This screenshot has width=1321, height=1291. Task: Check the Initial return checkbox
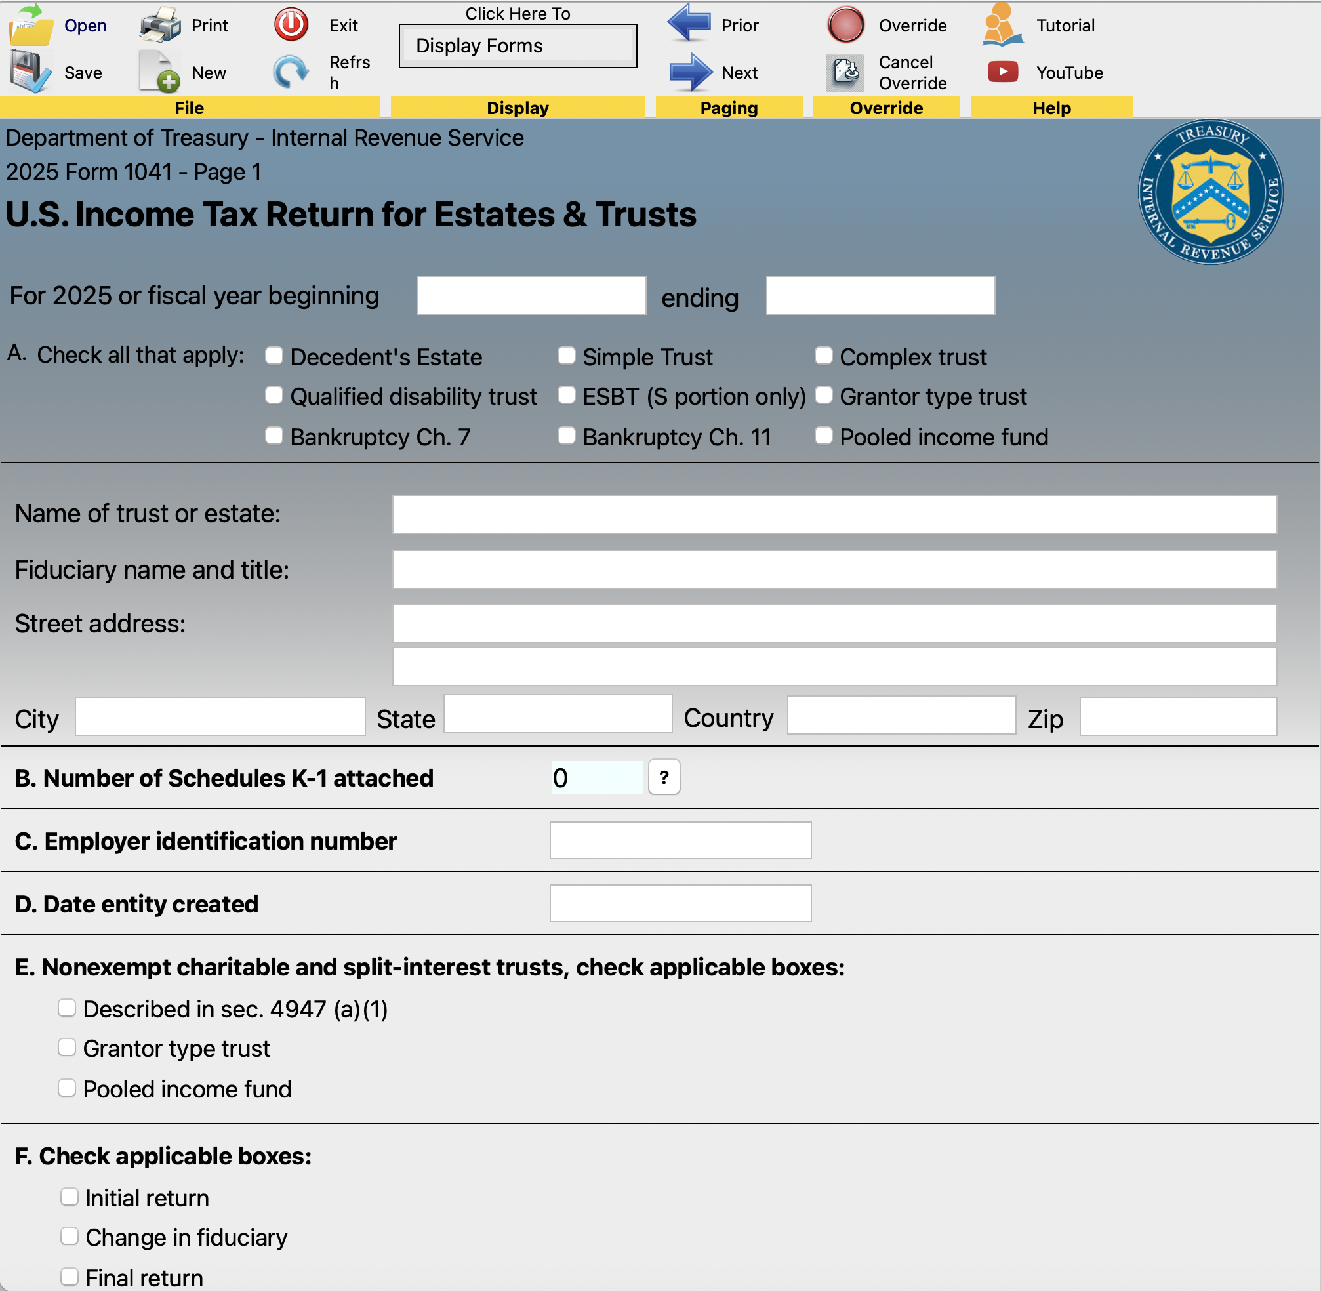point(69,1196)
